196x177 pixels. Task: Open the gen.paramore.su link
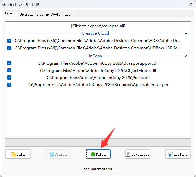[98, 169]
